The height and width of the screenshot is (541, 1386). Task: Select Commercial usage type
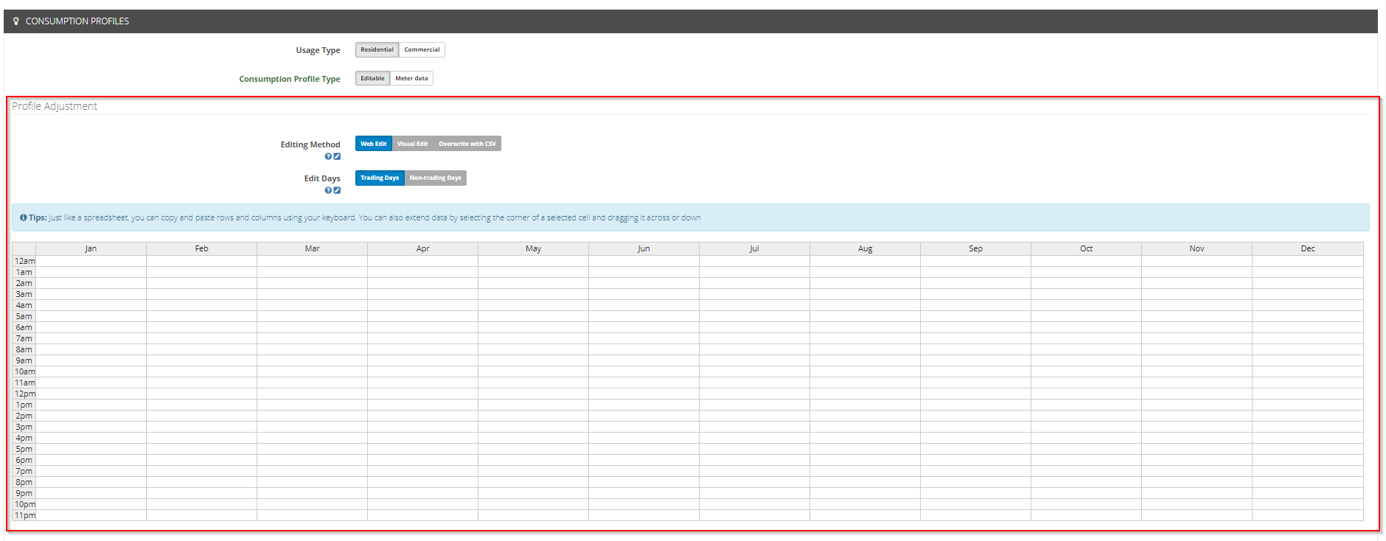(x=422, y=49)
